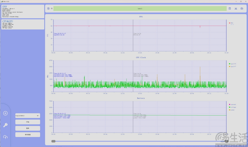Click the circular arrow icon beside label bar

(48, 9)
